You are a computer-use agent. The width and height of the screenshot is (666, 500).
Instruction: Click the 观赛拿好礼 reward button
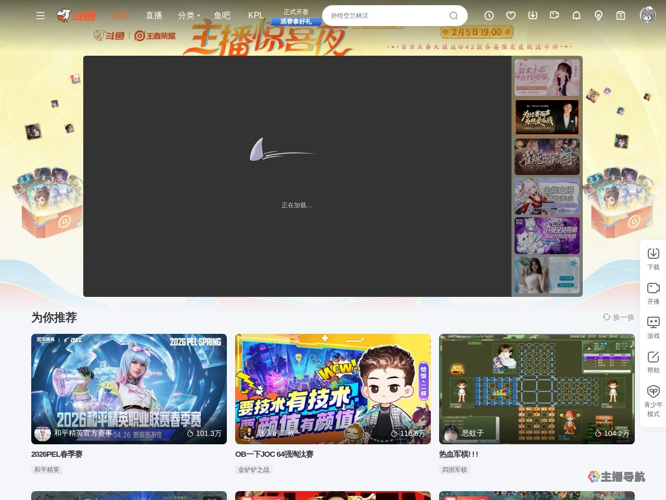click(x=296, y=21)
